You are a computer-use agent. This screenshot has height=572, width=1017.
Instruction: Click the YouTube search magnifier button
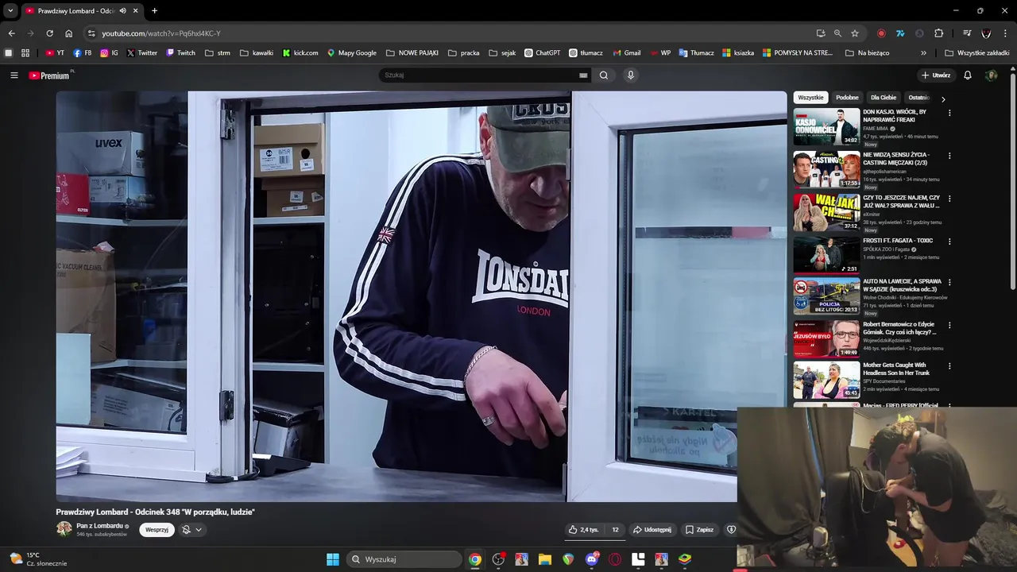(x=604, y=75)
